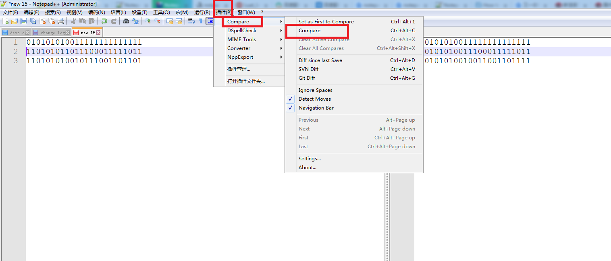
Task: Click the Redo arrow icon
Action: (x=114, y=21)
